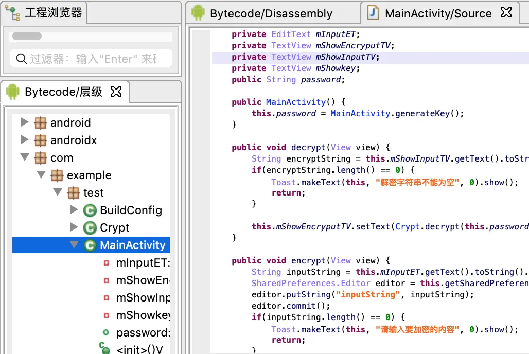Click the private field icon for mShowInp

click(x=107, y=298)
